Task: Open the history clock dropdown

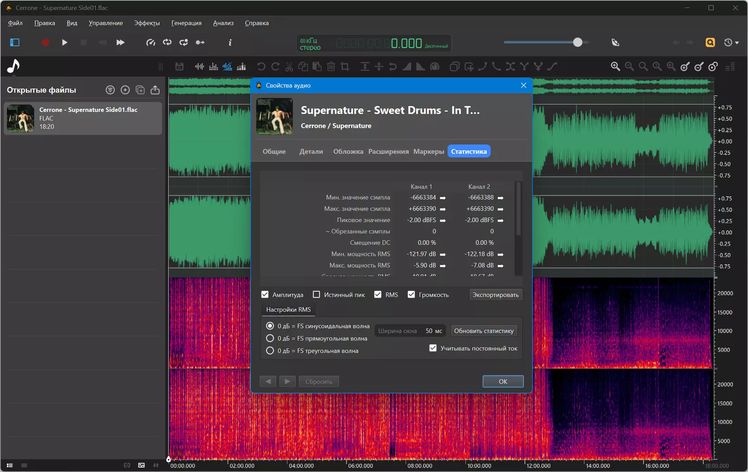Action: 731,43
